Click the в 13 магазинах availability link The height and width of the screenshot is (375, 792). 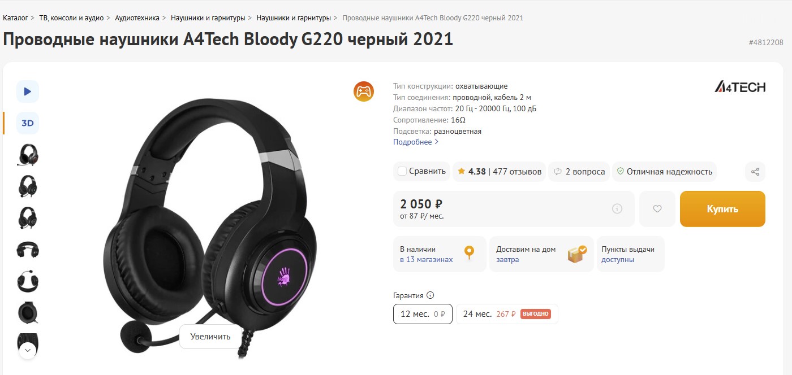pos(426,260)
